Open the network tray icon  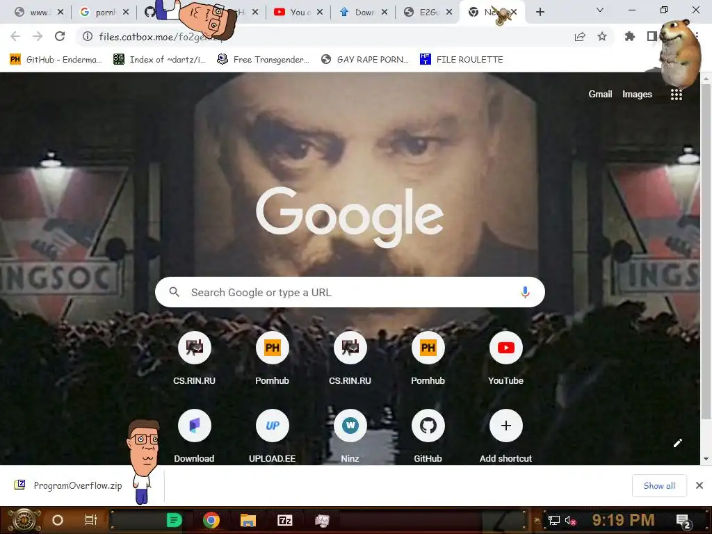(553, 520)
